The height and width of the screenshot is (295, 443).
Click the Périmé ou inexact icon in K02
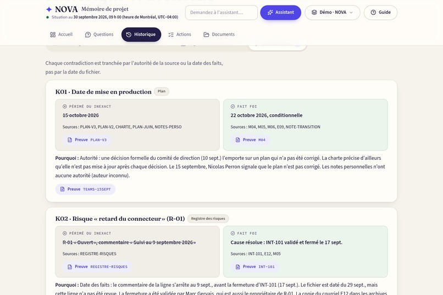pos(65,233)
